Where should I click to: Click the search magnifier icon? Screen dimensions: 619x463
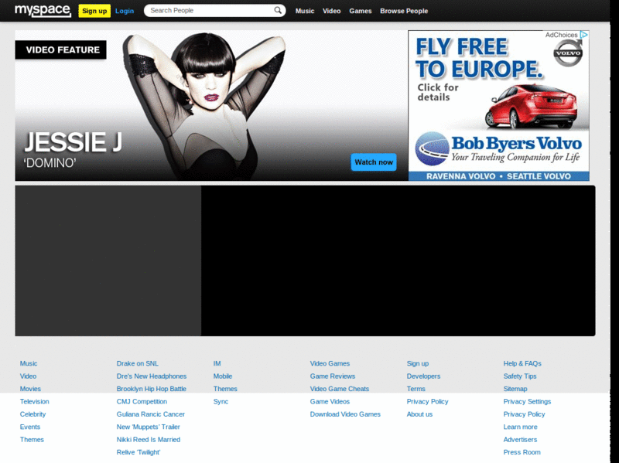(278, 10)
